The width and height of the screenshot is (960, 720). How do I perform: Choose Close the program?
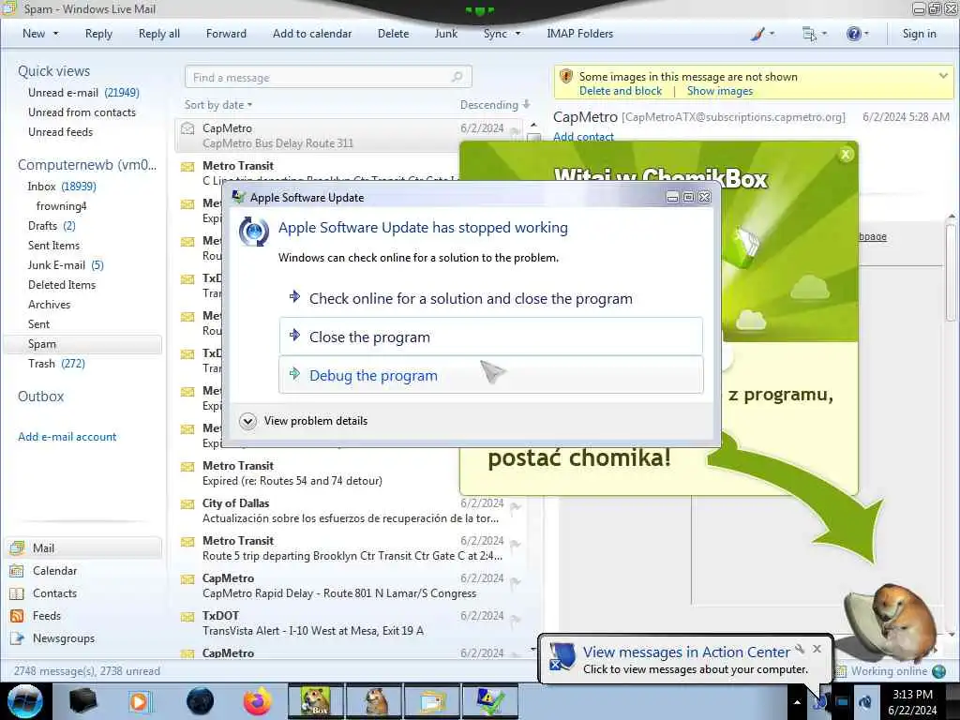(x=491, y=337)
